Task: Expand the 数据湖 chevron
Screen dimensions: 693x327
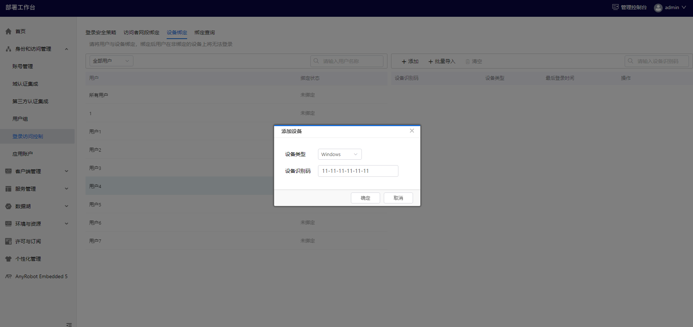Action: pos(67,206)
